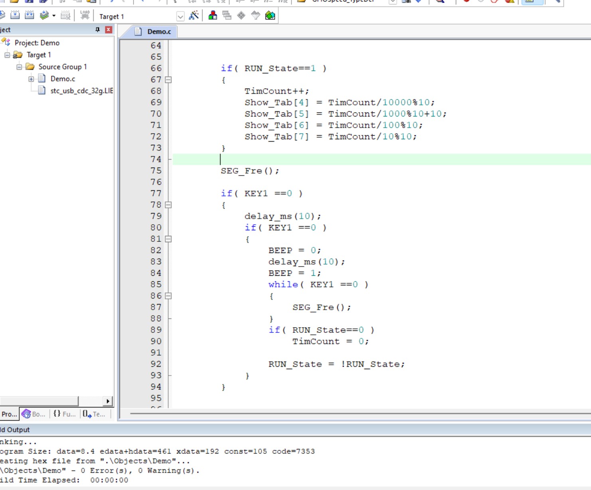Click 'while( KEY1 ==0 )' on line 85
Image resolution: width=591 pixels, height=490 pixels.
coord(318,285)
